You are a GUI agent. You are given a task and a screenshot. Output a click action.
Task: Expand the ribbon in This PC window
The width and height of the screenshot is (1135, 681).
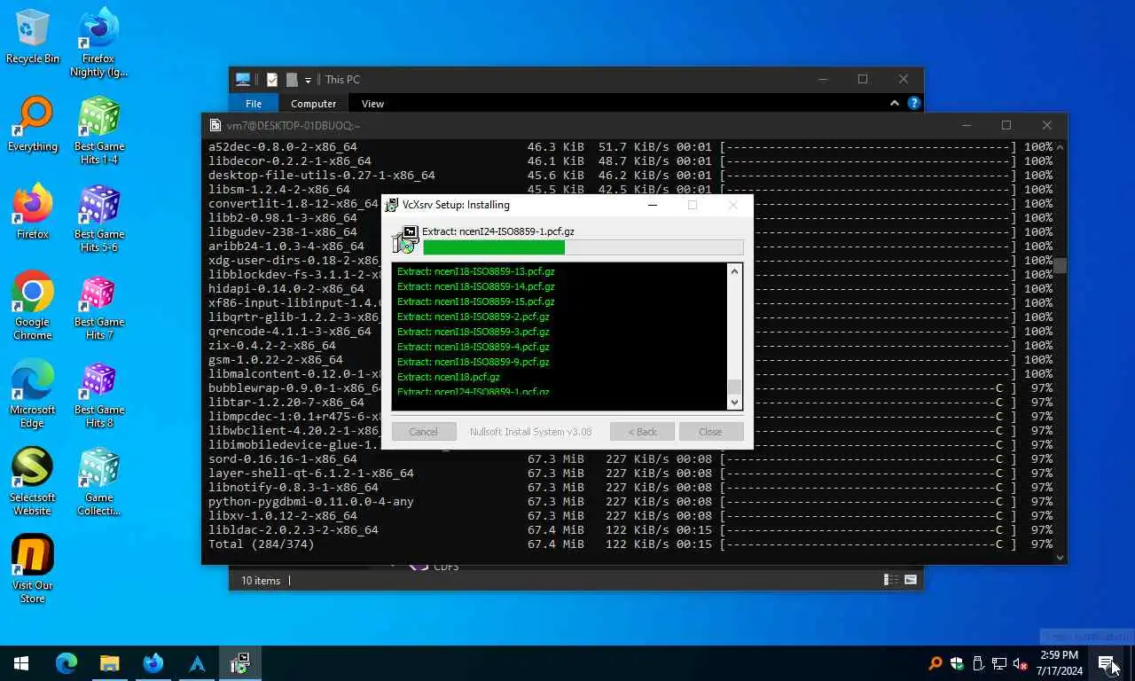pyautogui.click(x=895, y=104)
